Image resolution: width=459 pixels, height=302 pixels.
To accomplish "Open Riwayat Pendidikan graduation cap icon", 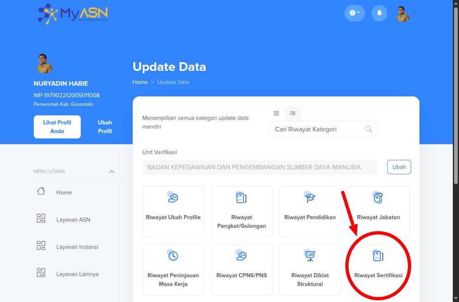I will click(x=310, y=198).
